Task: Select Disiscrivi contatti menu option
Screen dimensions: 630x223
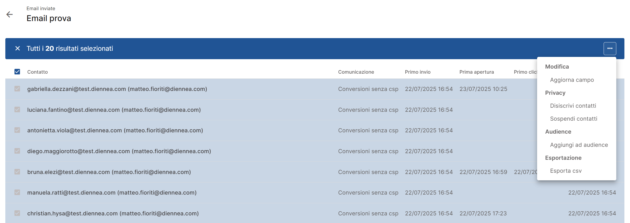Action: (x=573, y=106)
